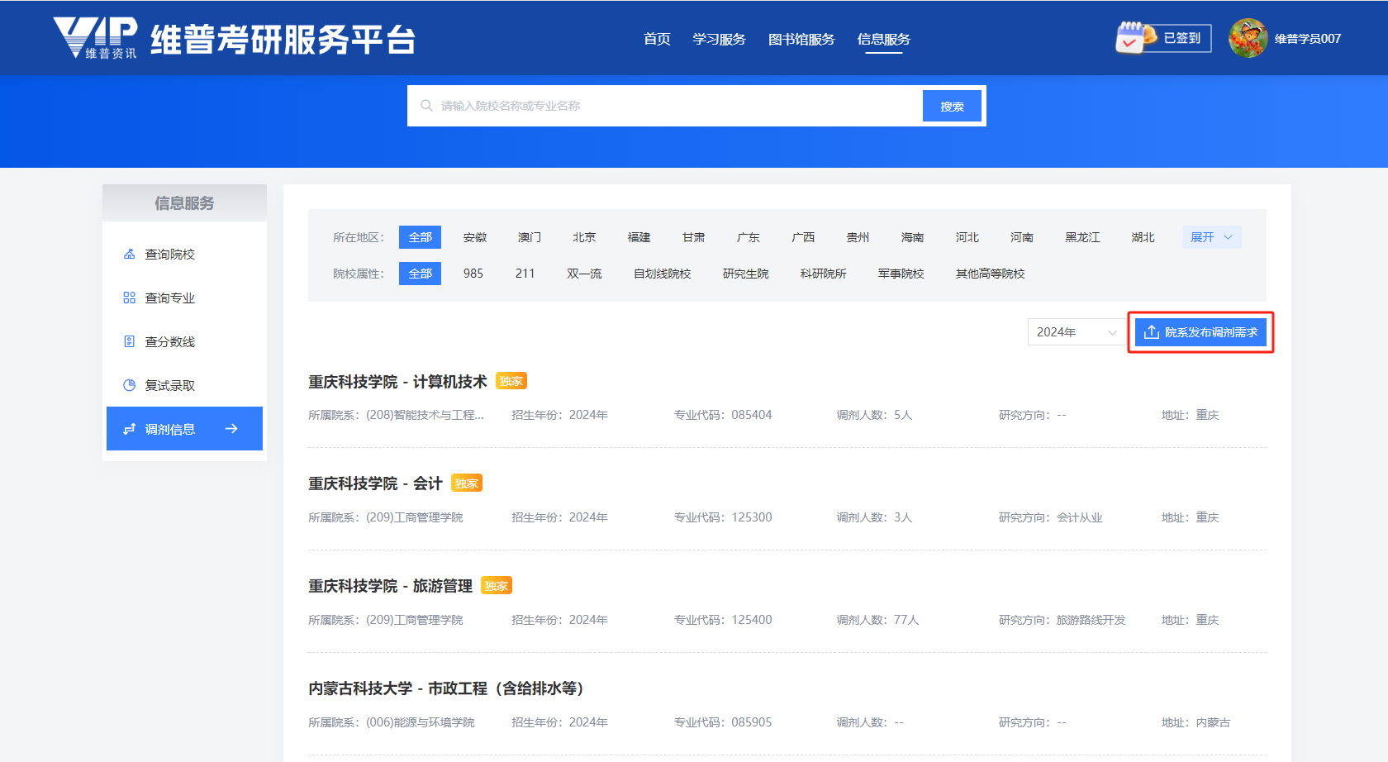1388x762 pixels.
Task: Click the 查分数线 document icon
Action: click(129, 341)
